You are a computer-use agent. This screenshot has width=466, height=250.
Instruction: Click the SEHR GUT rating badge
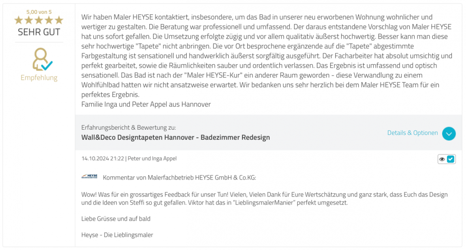[39, 32]
